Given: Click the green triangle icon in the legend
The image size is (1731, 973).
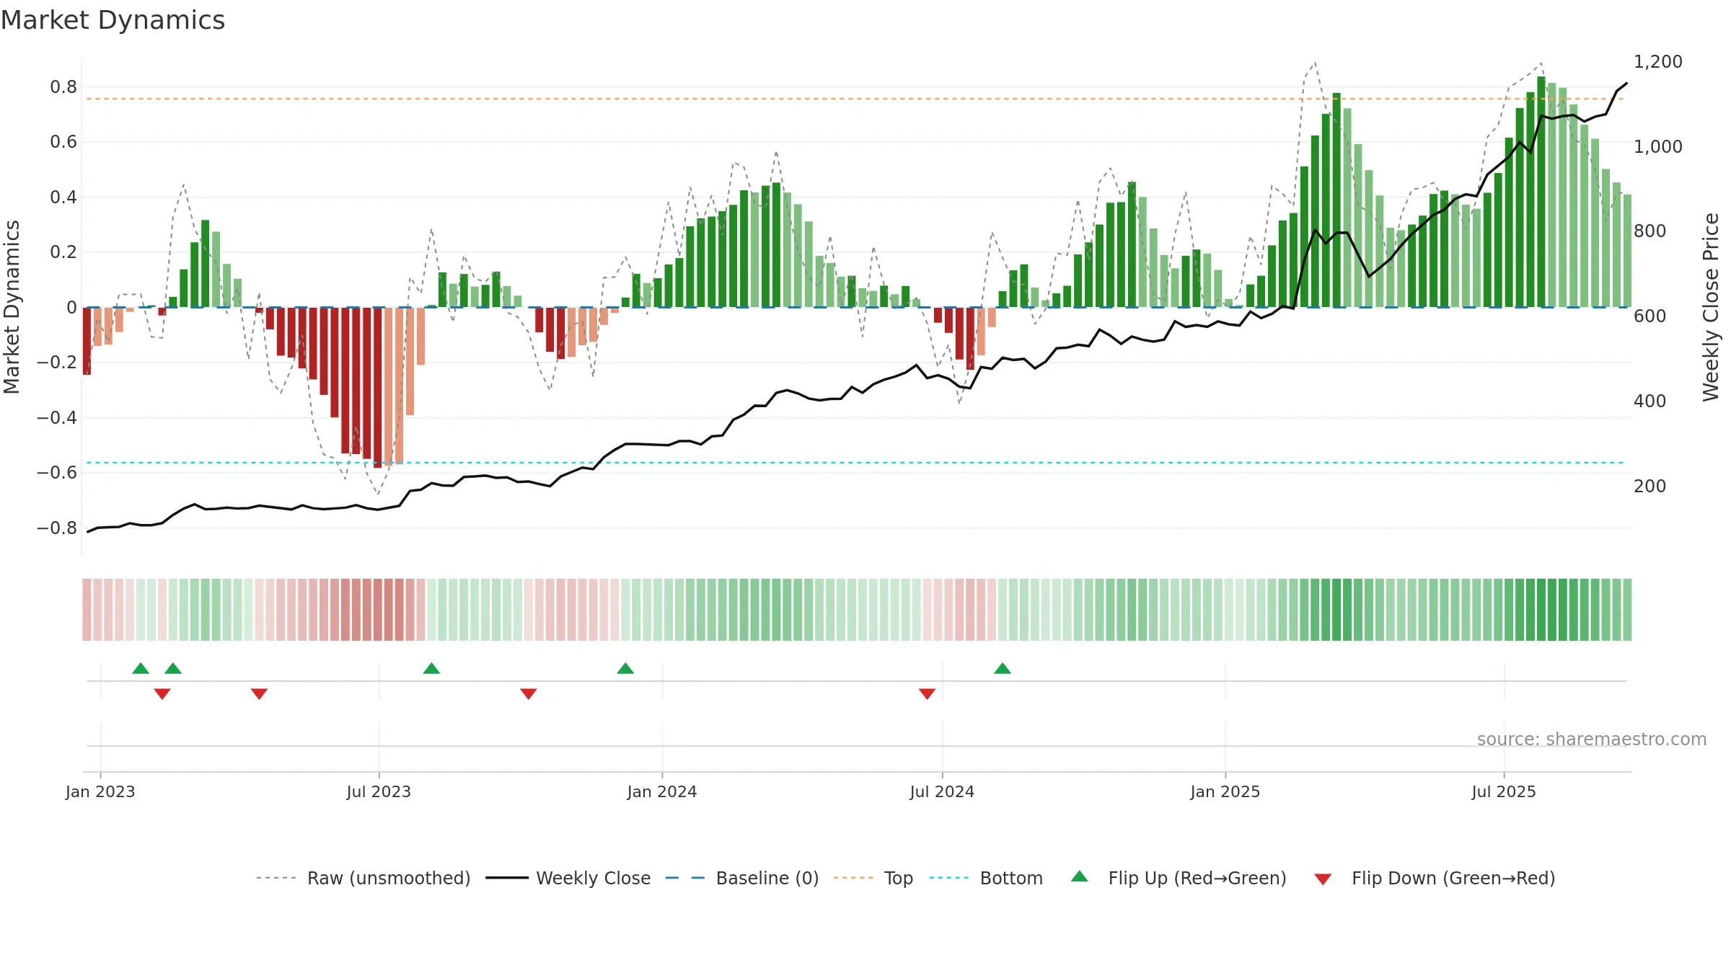Looking at the screenshot, I should click(x=1080, y=876).
